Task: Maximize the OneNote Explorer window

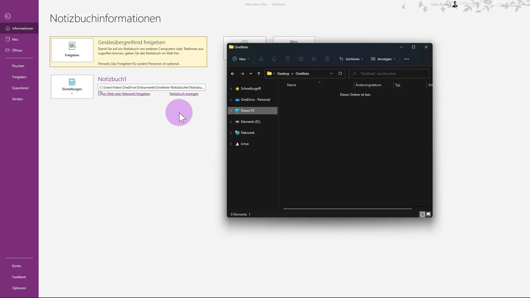Action: point(414,47)
